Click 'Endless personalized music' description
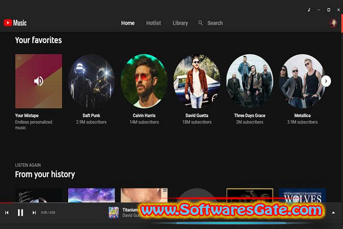The image size is (343, 229). (x=34, y=125)
